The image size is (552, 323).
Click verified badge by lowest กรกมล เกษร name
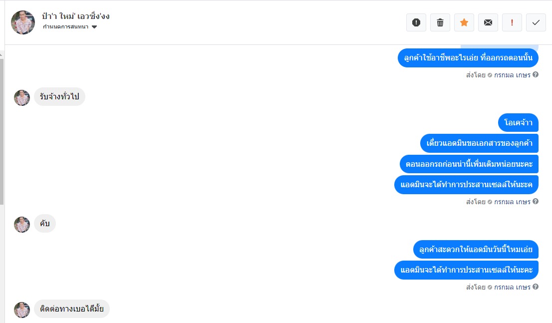[490, 287]
